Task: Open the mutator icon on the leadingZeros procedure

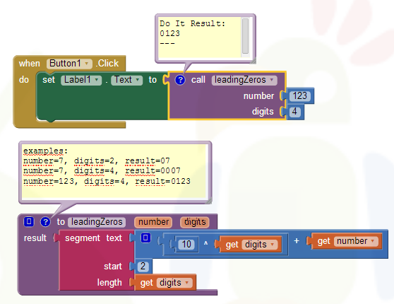Action: (x=29, y=222)
